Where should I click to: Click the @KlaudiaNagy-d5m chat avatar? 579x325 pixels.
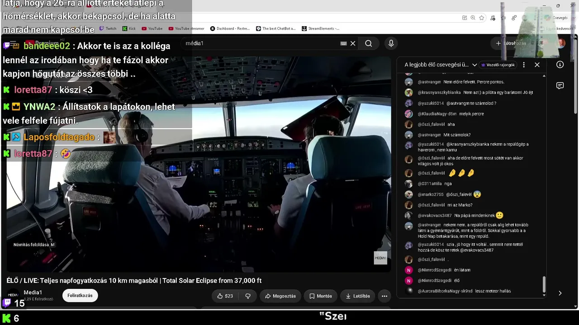point(408,114)
